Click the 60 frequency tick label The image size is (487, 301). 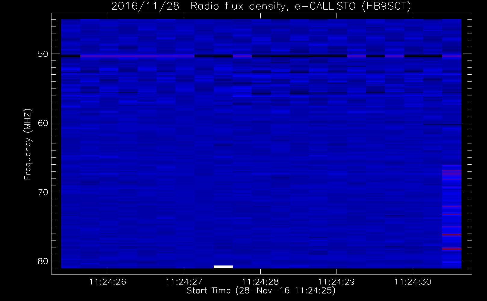click(43, 123)
